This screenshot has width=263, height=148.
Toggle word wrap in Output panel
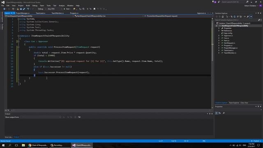click(79, 117)
